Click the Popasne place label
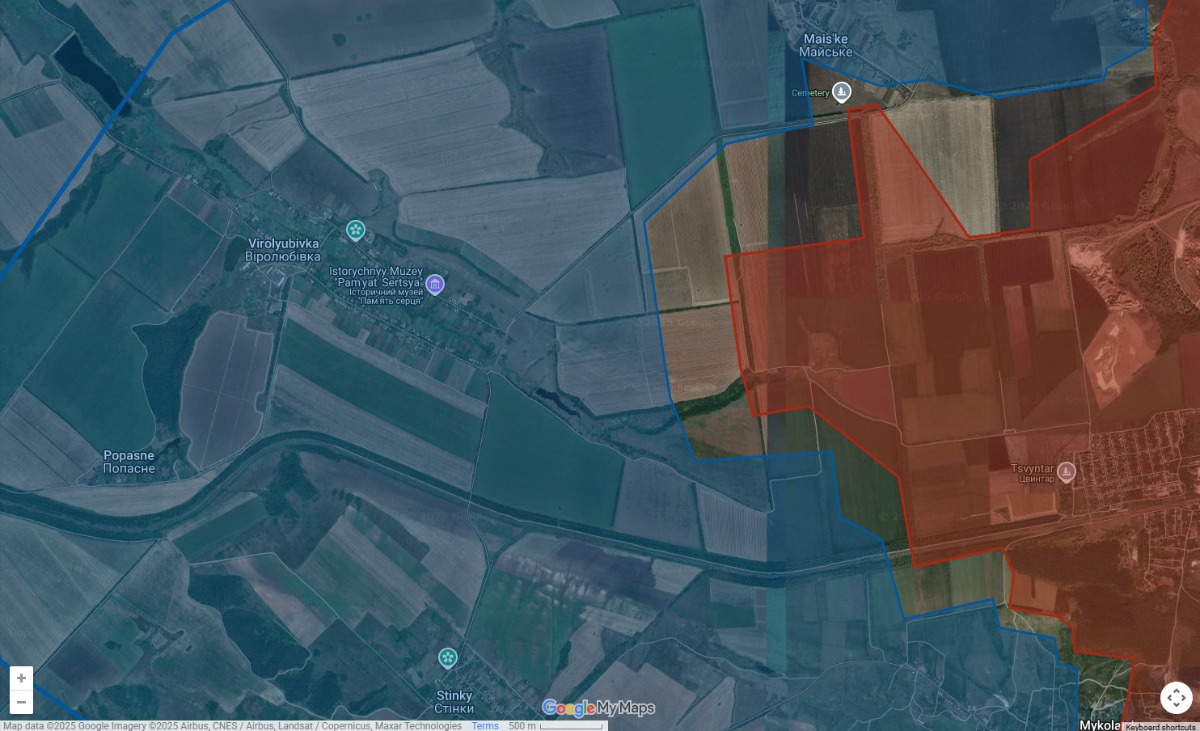Viewport: 1200px width, 731px height. point(129,462)
